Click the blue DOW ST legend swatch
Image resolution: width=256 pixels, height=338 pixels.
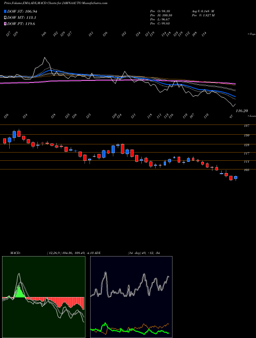[x=6, y=11]
